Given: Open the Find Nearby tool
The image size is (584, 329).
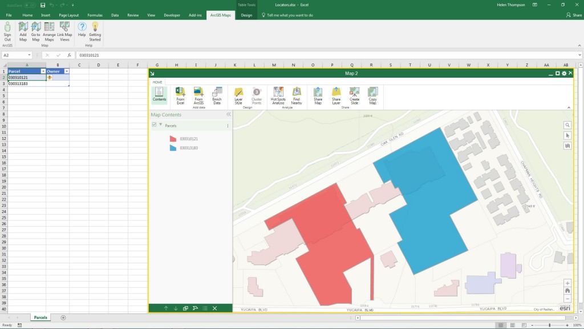Looking at the screenshot, I should [x=297, y=96].
